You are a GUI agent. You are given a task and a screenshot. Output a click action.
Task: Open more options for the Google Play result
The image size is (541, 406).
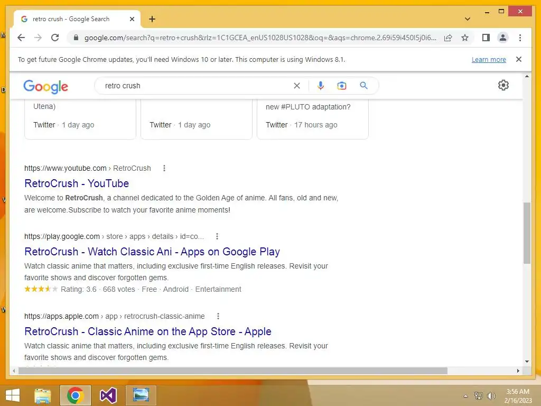point(217,236)
